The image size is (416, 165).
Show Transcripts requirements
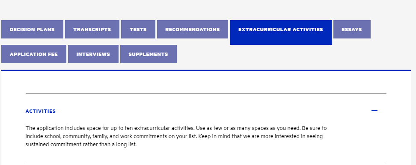coord(92,29)
